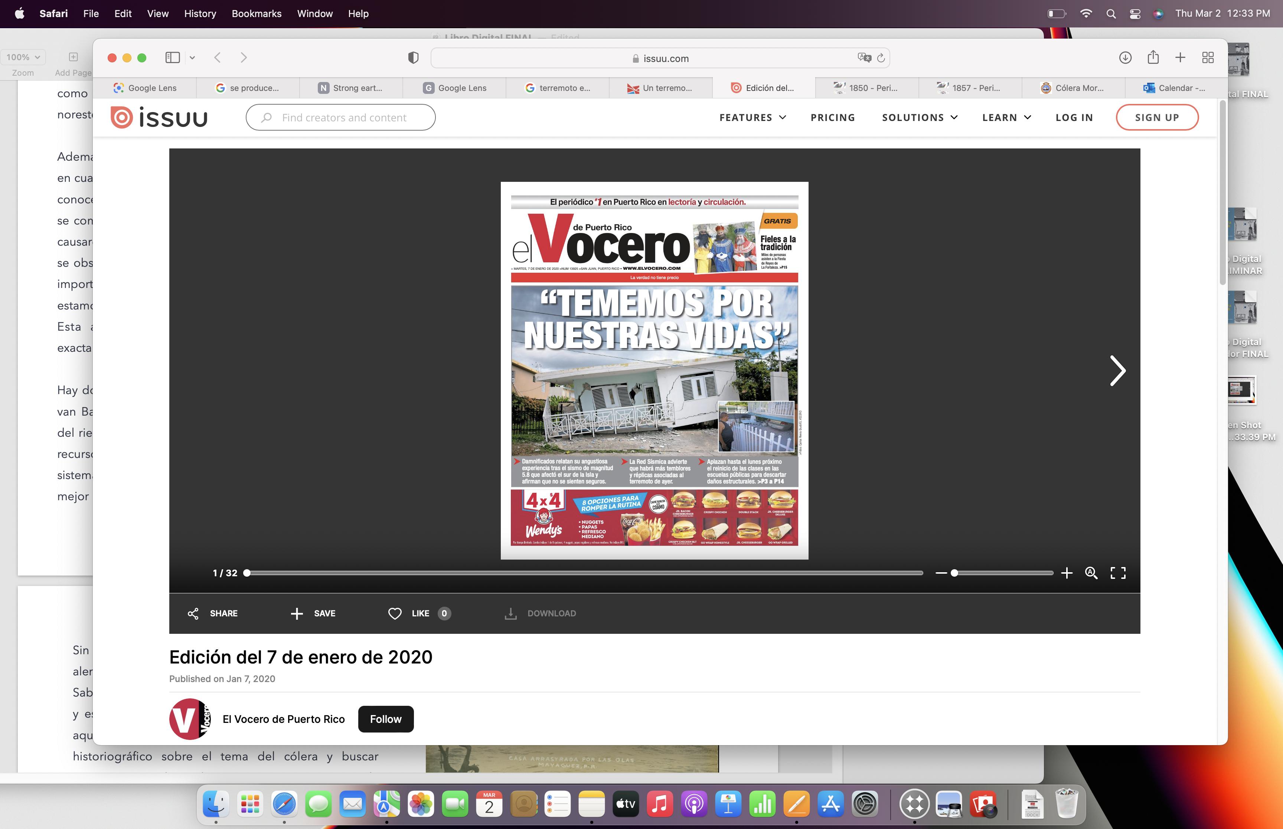Open the Bookmarks menu in menu bar
This screenshot has height=829, width=1283.
(x=256, y=13)
